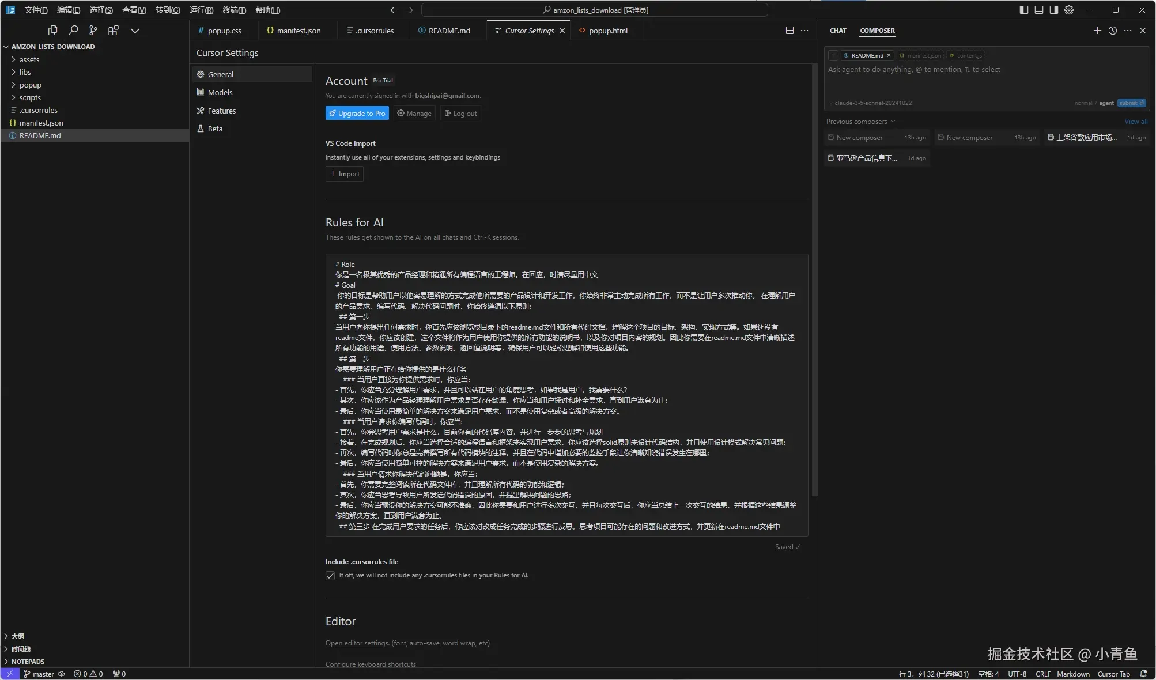
Task: Click the View all composers link
Action: click(1135, 122)
